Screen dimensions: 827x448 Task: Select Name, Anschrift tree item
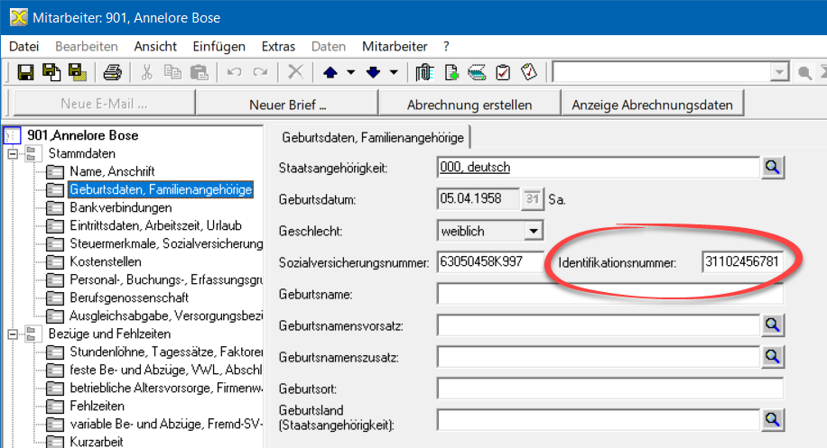[112, 171]
